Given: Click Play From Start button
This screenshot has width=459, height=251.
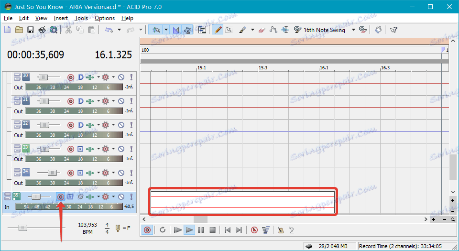Looking at the screenshot, I should click(x=177, y=230).
